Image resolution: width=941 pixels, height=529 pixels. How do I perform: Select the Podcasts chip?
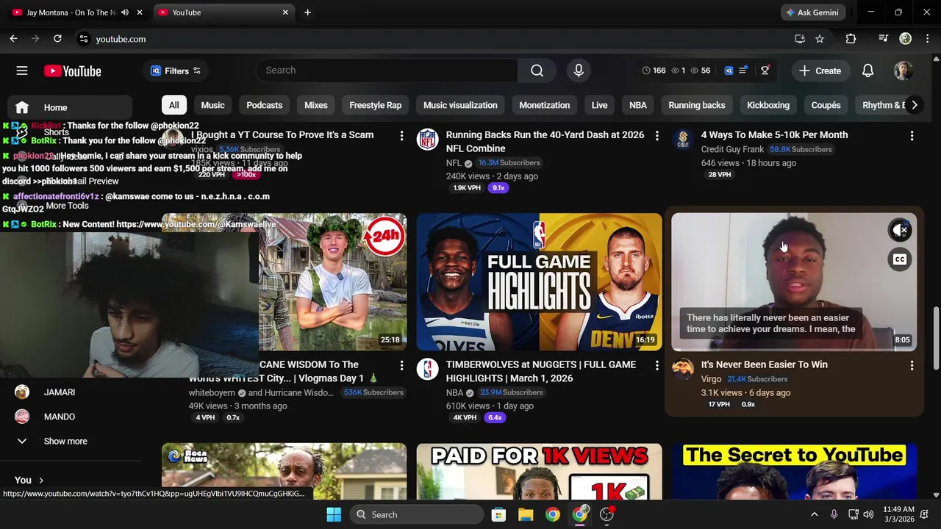(x=264, y=105)
